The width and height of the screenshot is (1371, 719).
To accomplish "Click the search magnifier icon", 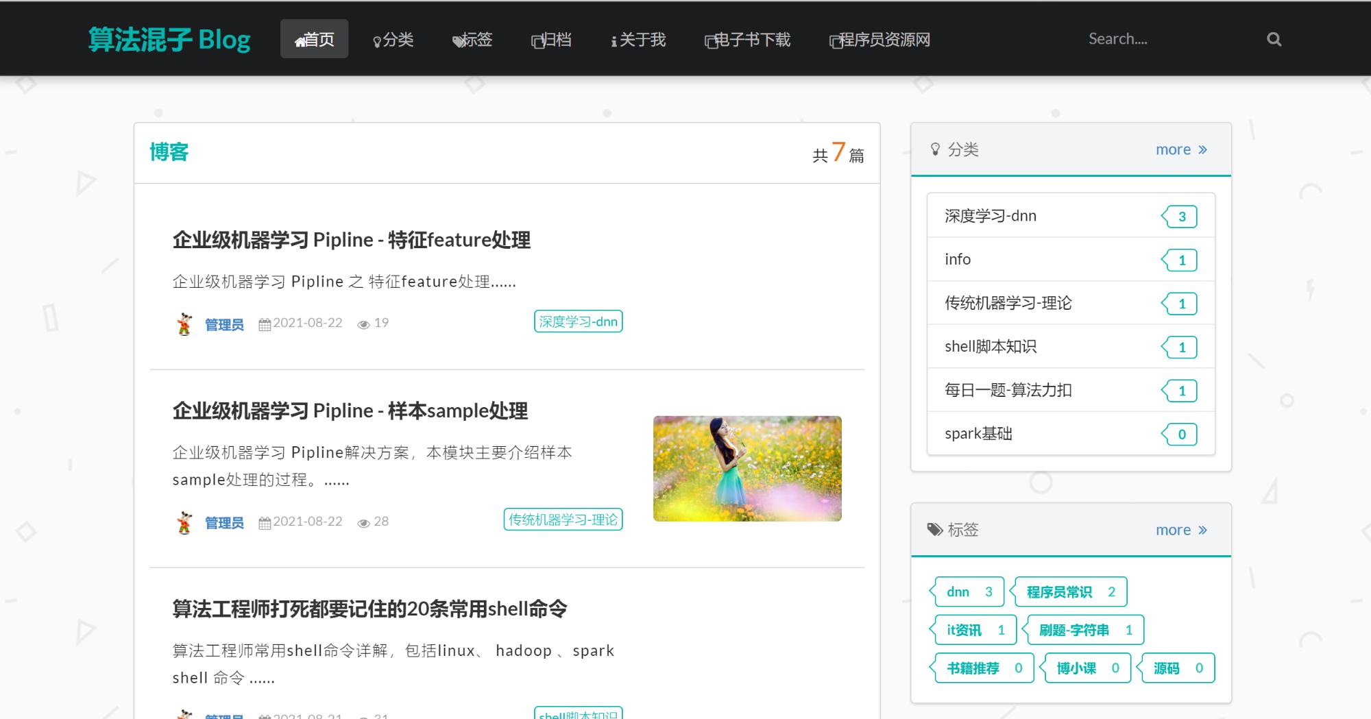I will point(1274,39).
